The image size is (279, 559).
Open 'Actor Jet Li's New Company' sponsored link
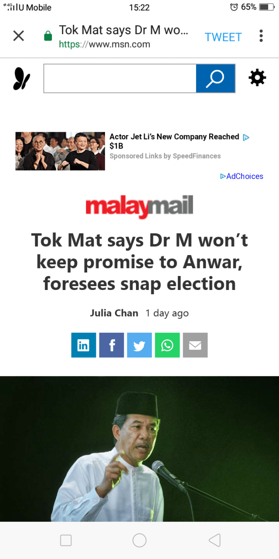click(x=174, y=141)
